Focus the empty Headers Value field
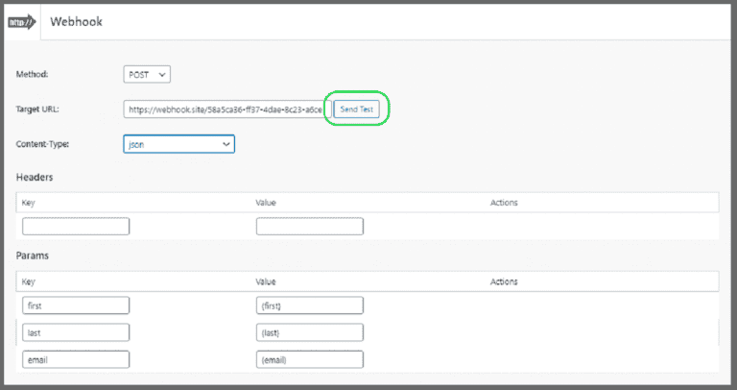This screenshot has height=390, width=737. (309, 227)
